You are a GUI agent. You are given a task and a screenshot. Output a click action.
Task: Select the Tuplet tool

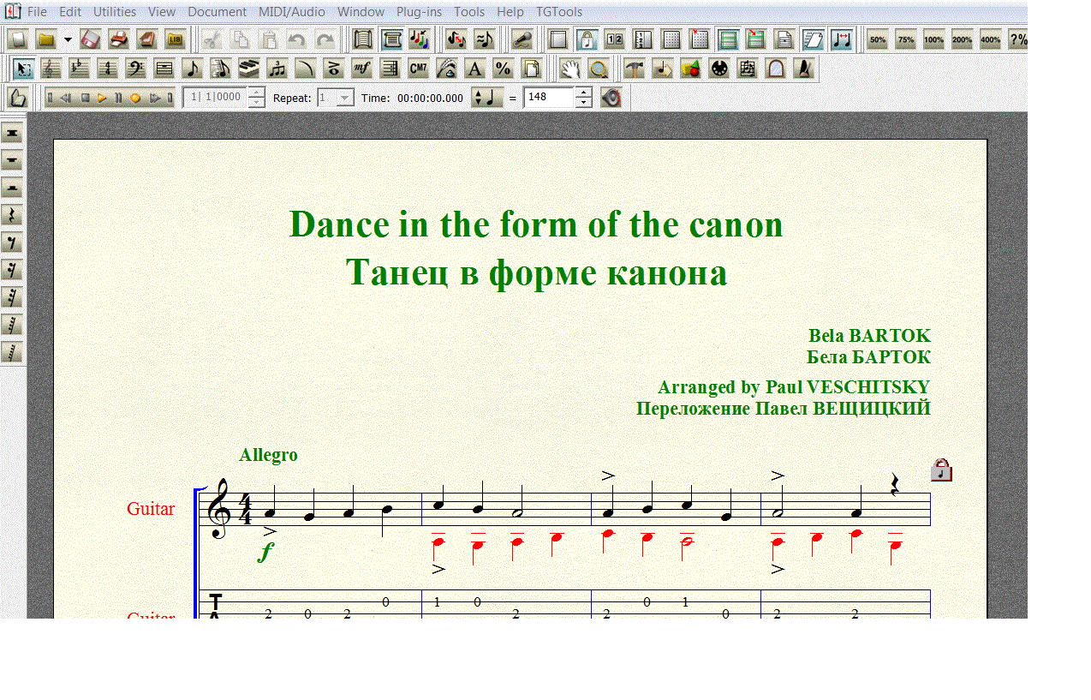pyautogui.click(x=277, y=69)
